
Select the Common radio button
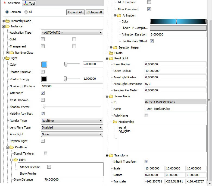[7, 12]
